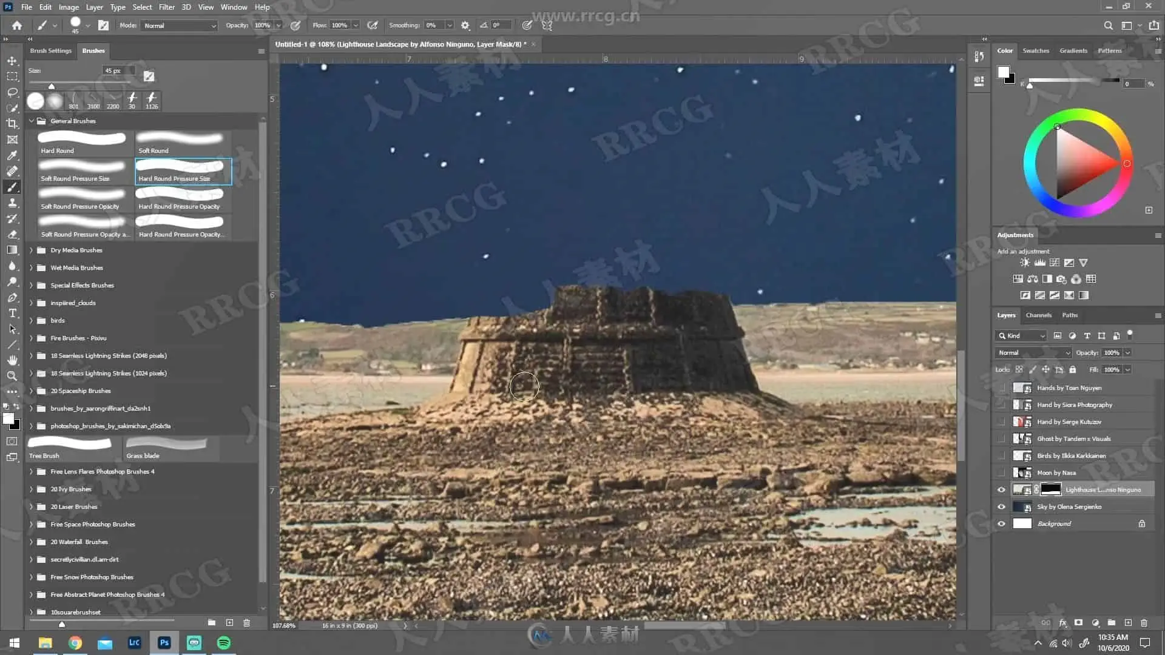
Task: Select the Soft Round brush preset
Action: [183, 143]
